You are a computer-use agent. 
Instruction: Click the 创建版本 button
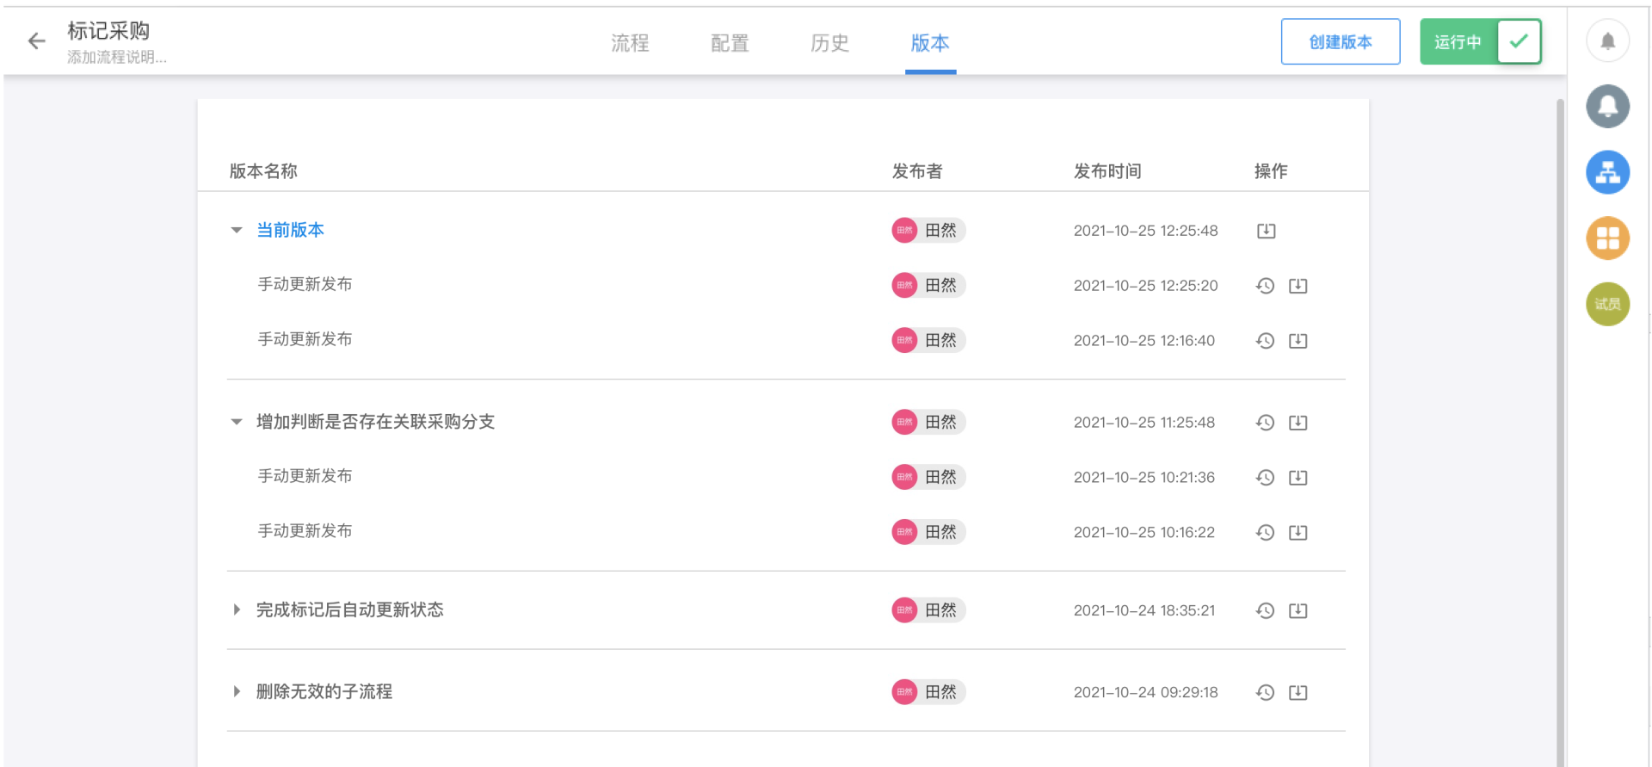[x=1340, y=41]
